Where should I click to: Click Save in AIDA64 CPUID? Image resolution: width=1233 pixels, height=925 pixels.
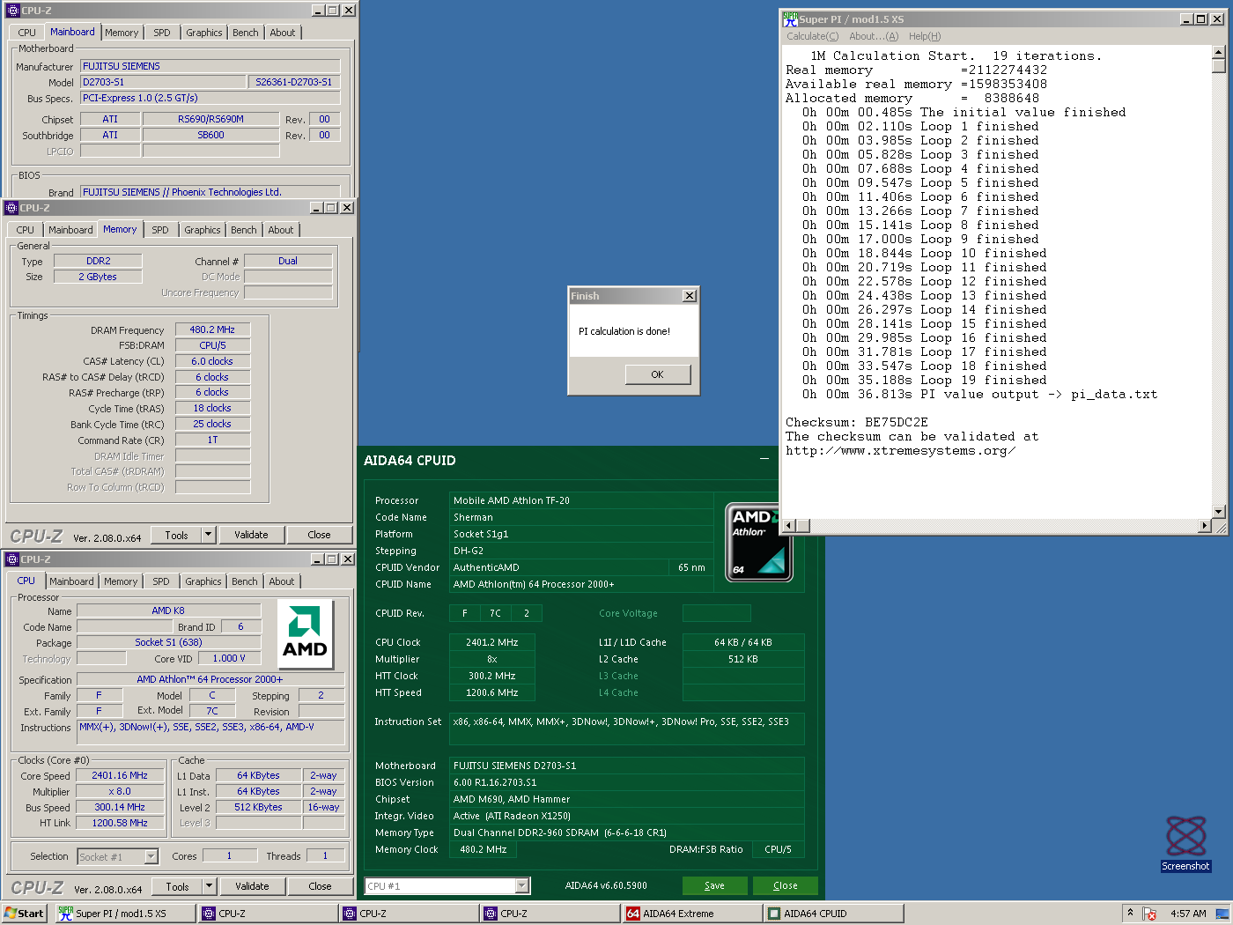(714, 885)
